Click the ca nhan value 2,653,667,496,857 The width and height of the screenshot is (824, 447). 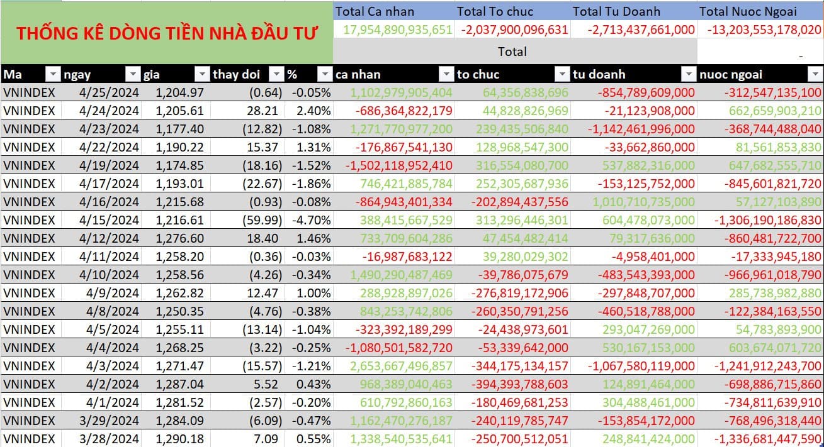[401, 366]
